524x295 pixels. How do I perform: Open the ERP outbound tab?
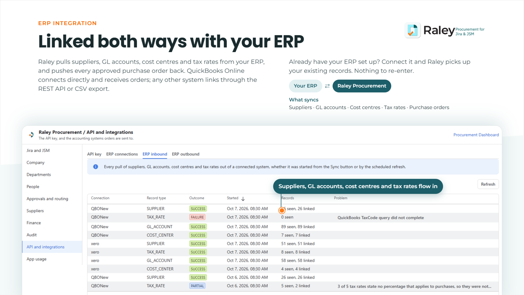(186, 154)
